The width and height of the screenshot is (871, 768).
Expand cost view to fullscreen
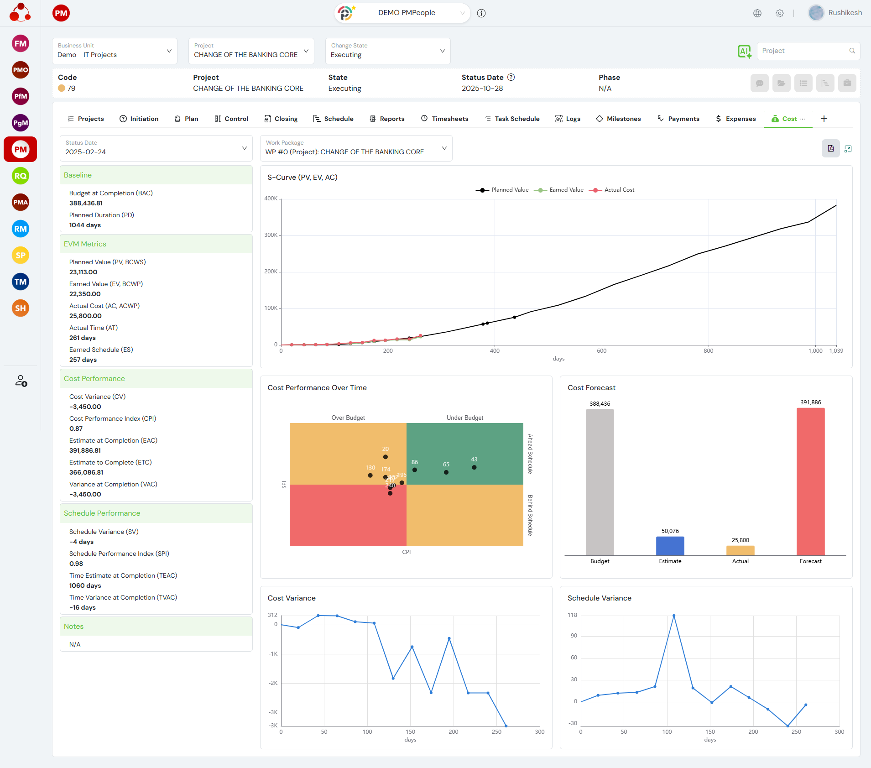(848, 149)
